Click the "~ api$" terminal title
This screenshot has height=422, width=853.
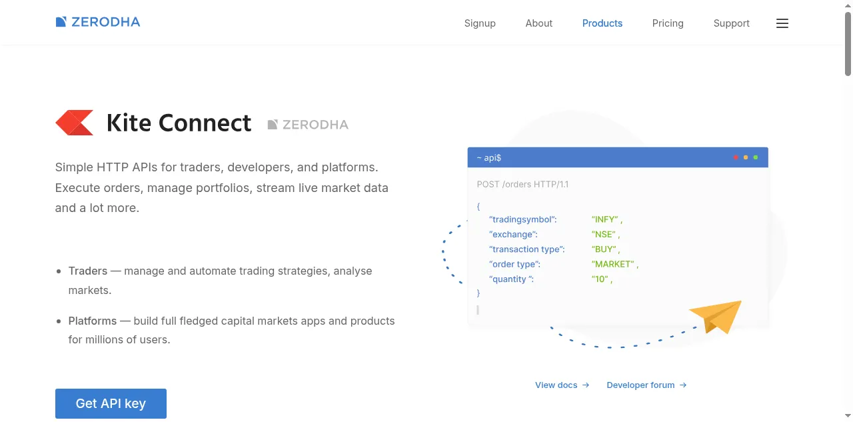tap(489, 158)
